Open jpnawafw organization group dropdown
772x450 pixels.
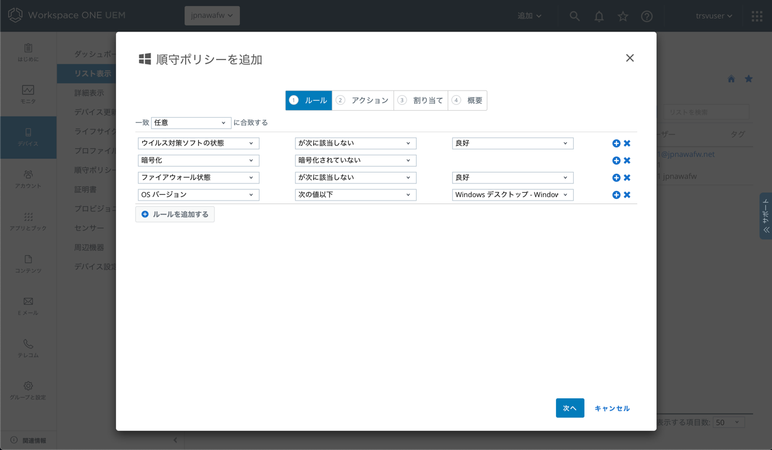(x=212, y=15)
